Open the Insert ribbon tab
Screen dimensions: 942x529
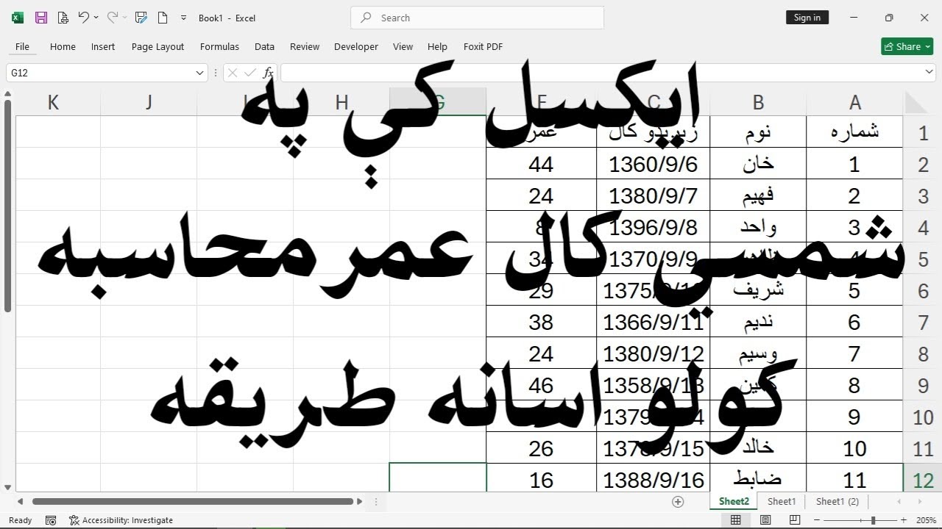(103, 46)
